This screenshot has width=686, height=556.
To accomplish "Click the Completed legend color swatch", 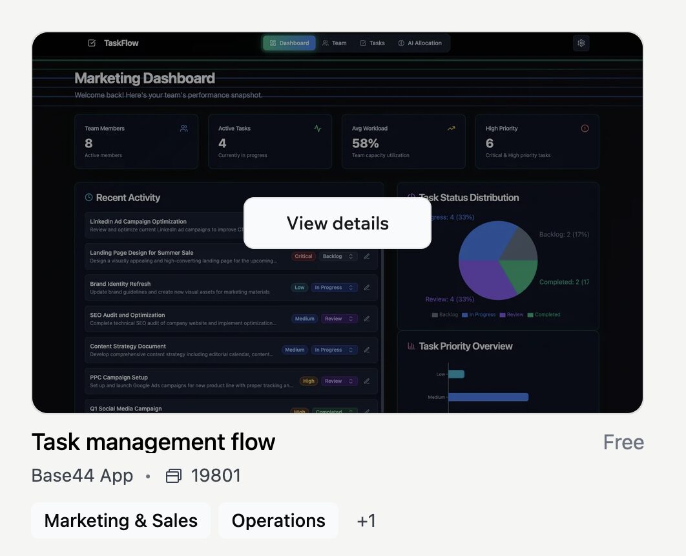I will coord(530,315).
